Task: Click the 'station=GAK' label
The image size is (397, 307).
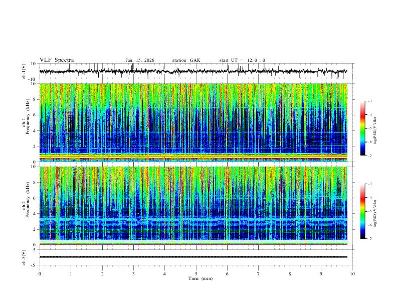Action: point(186,60)
